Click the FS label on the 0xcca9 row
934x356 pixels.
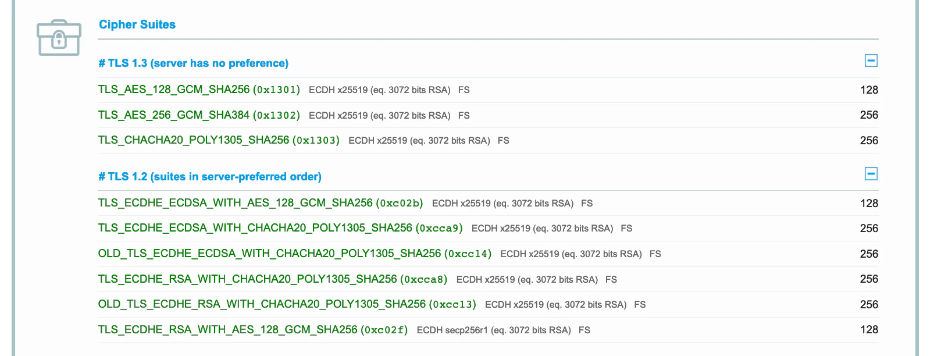pos(626,229)
